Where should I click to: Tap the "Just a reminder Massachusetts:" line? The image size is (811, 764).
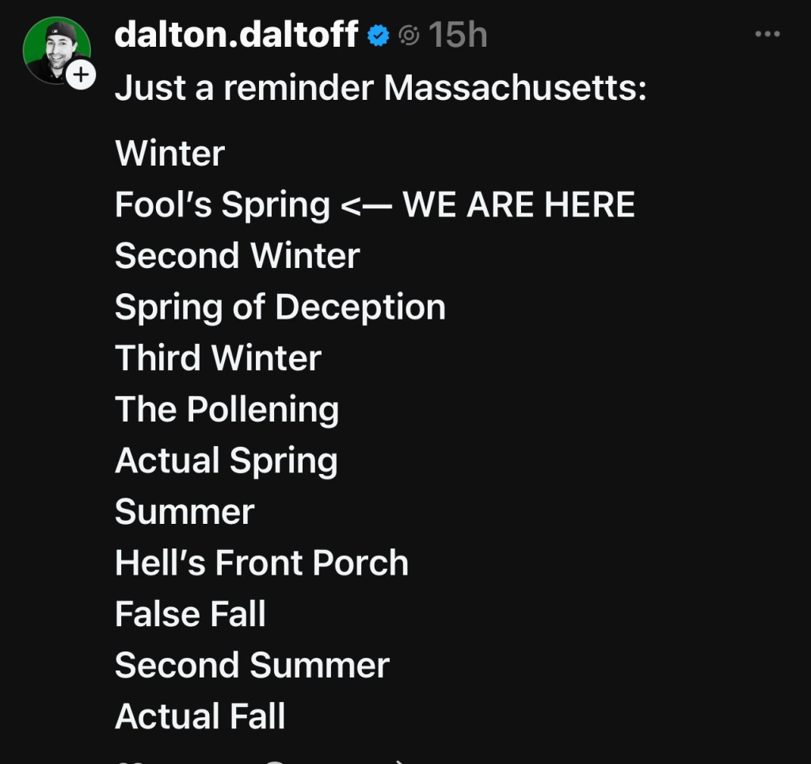pos(381,88)
